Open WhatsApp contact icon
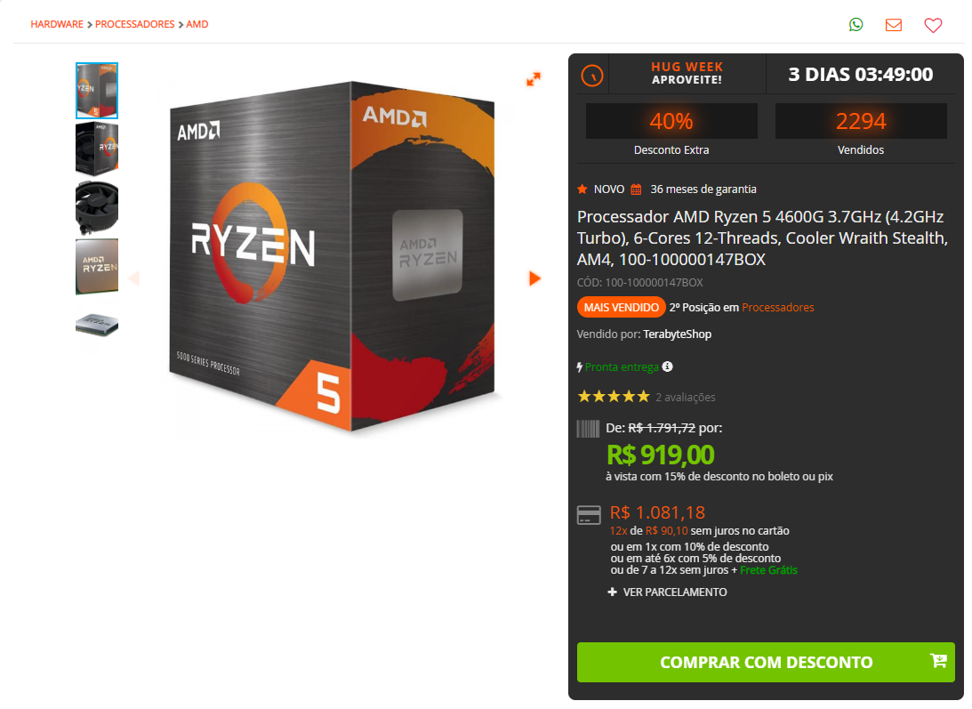Image resolution: width=972 pixels, height=709 pixels. [x=856, y=25]
